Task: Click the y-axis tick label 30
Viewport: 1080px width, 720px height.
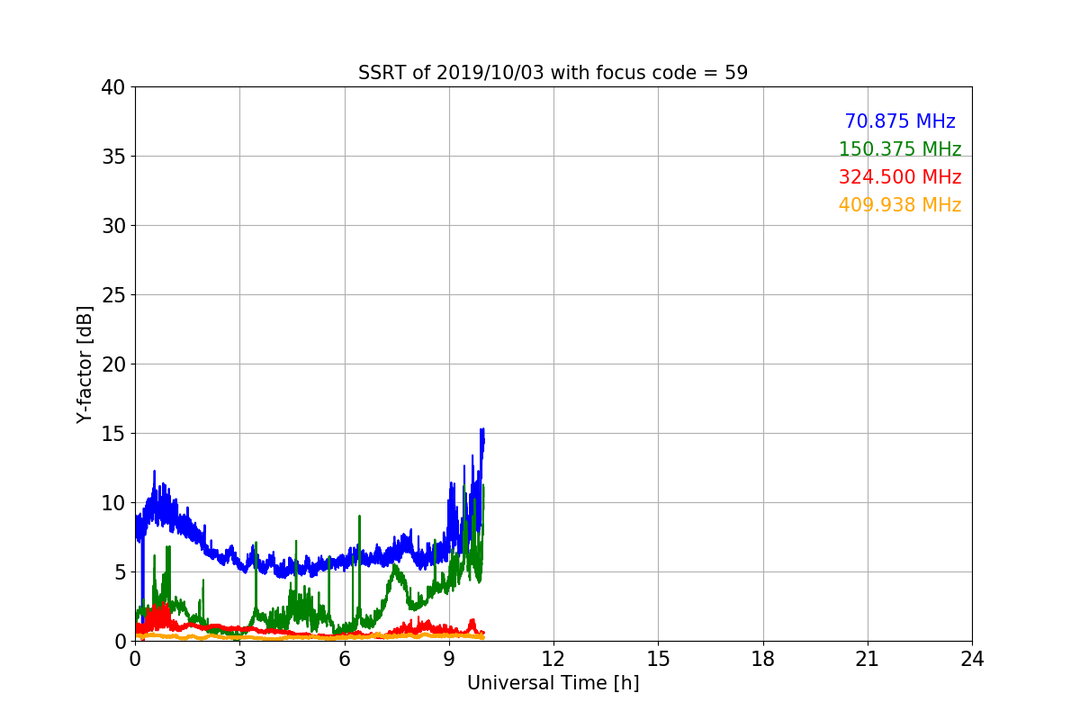Action: pos(113,226)
